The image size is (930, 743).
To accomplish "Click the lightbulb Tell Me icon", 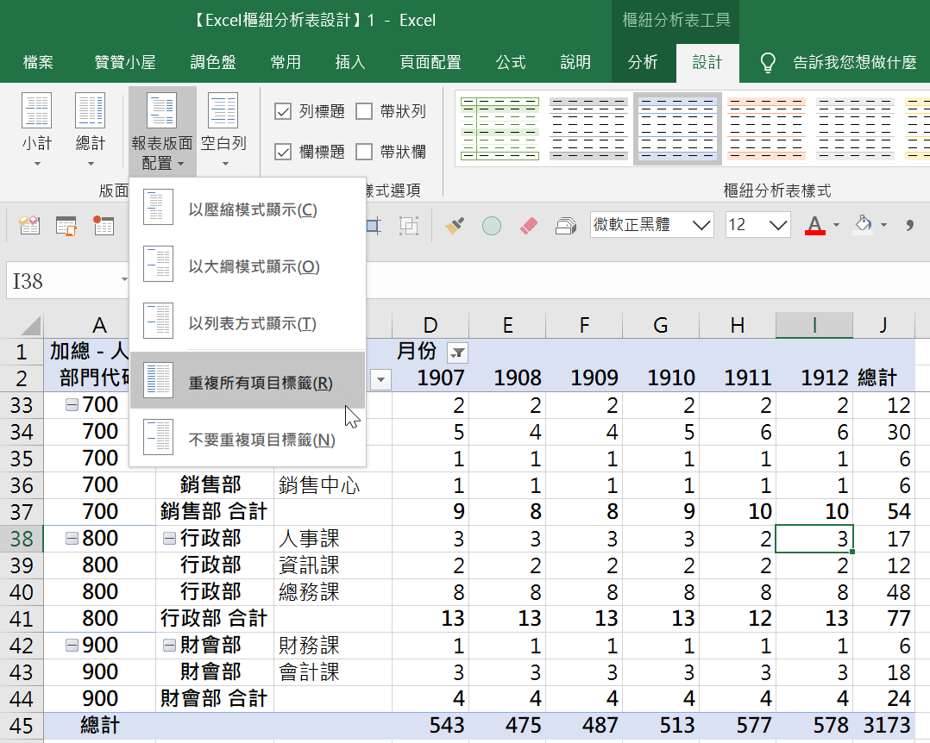I will coord(768,62).
